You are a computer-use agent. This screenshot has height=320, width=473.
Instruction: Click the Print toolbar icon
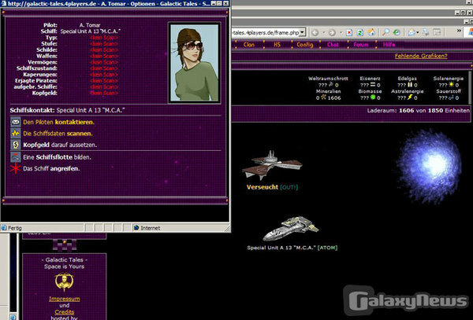[426, 32]
